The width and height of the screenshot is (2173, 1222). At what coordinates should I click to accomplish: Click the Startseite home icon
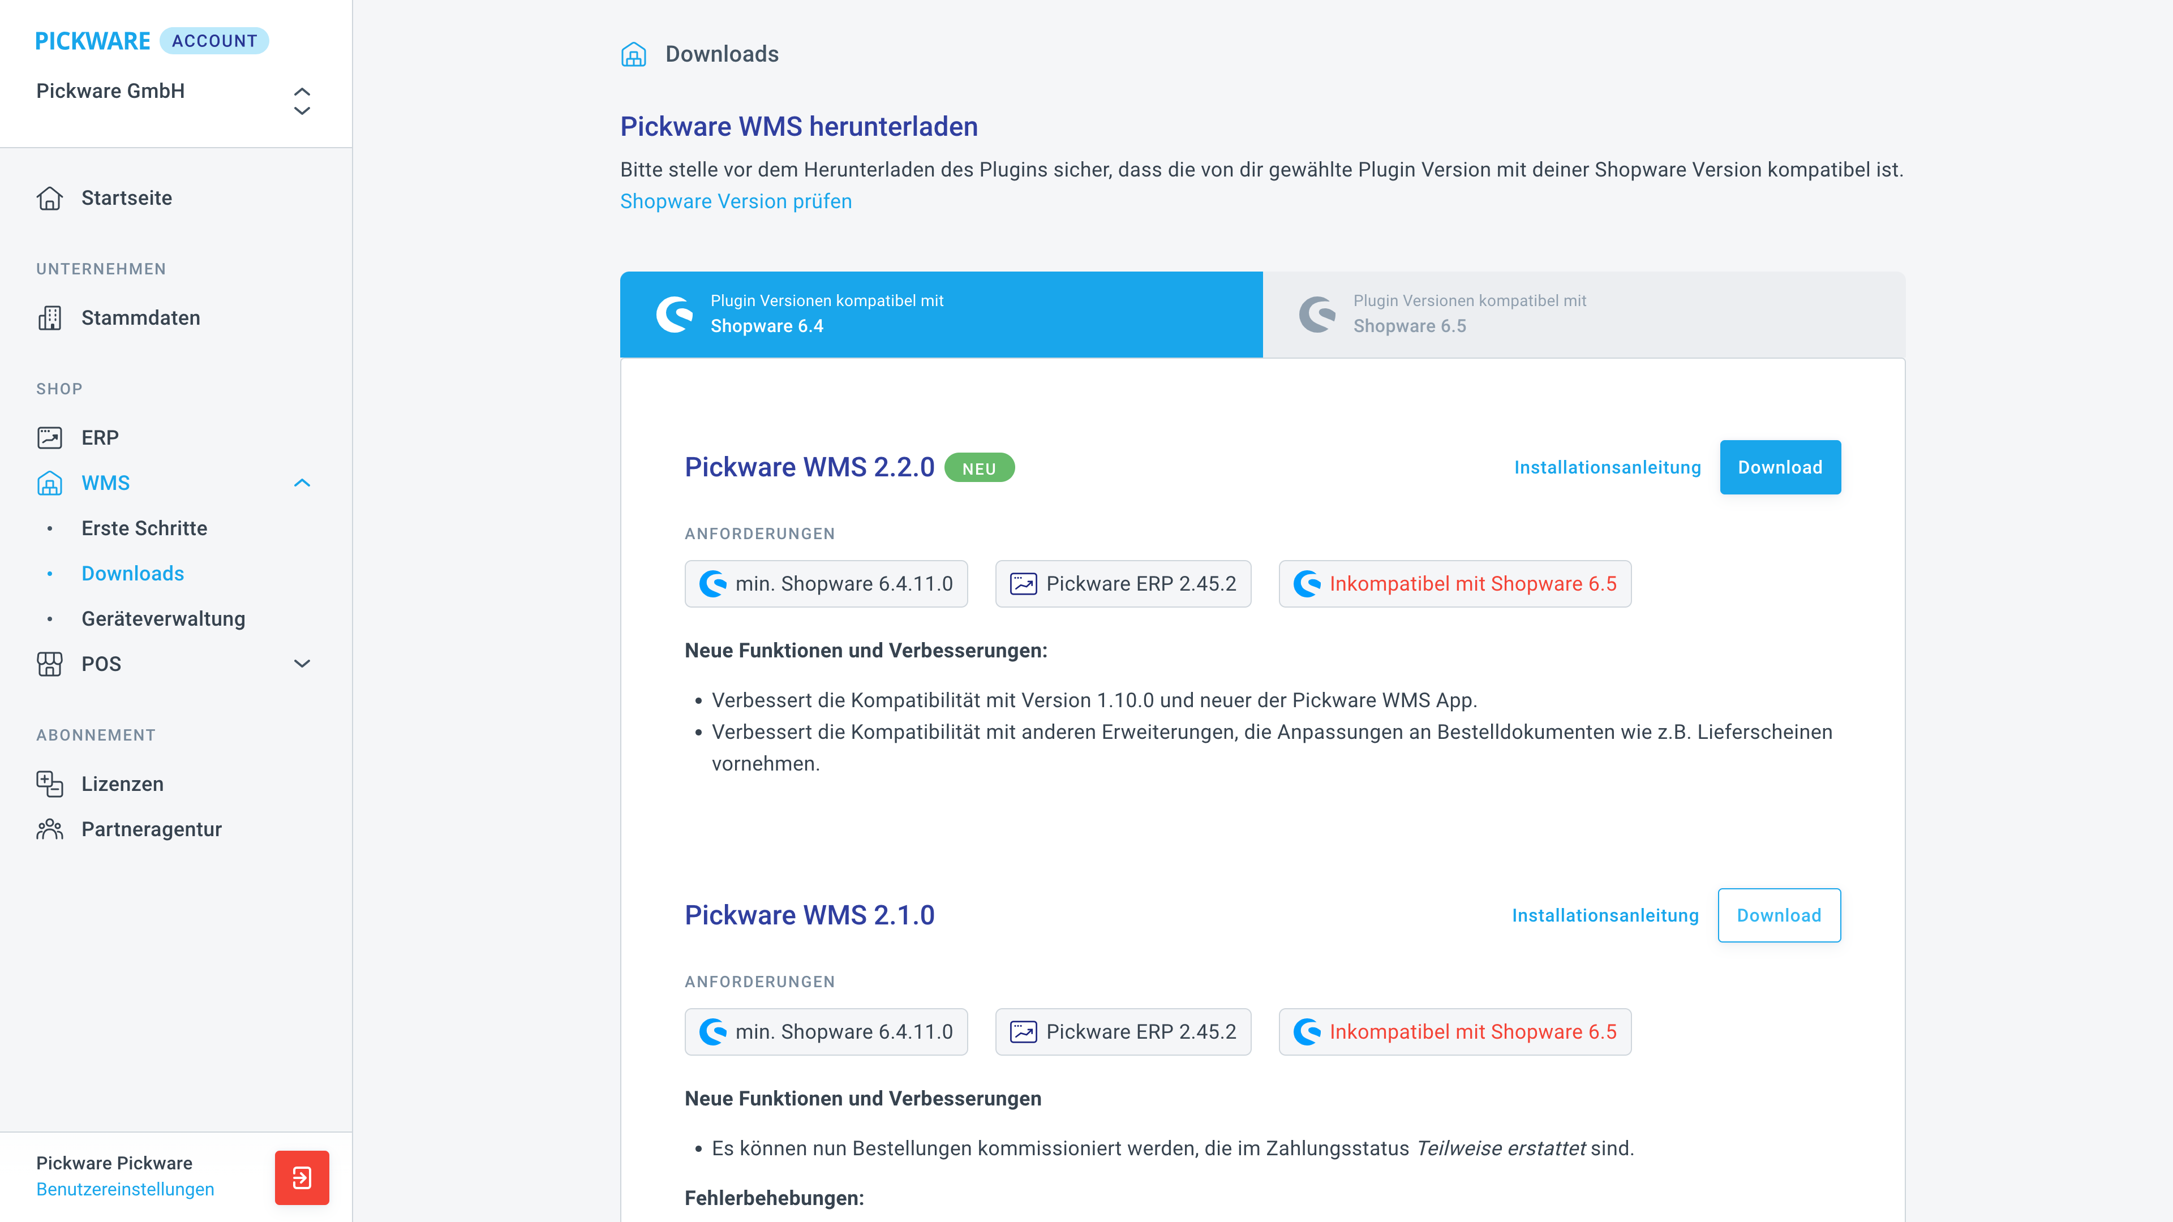(x=50, y=198)
